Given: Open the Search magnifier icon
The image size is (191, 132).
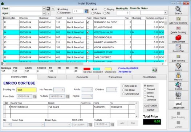Looking at the screenshot, I should 178,9.
